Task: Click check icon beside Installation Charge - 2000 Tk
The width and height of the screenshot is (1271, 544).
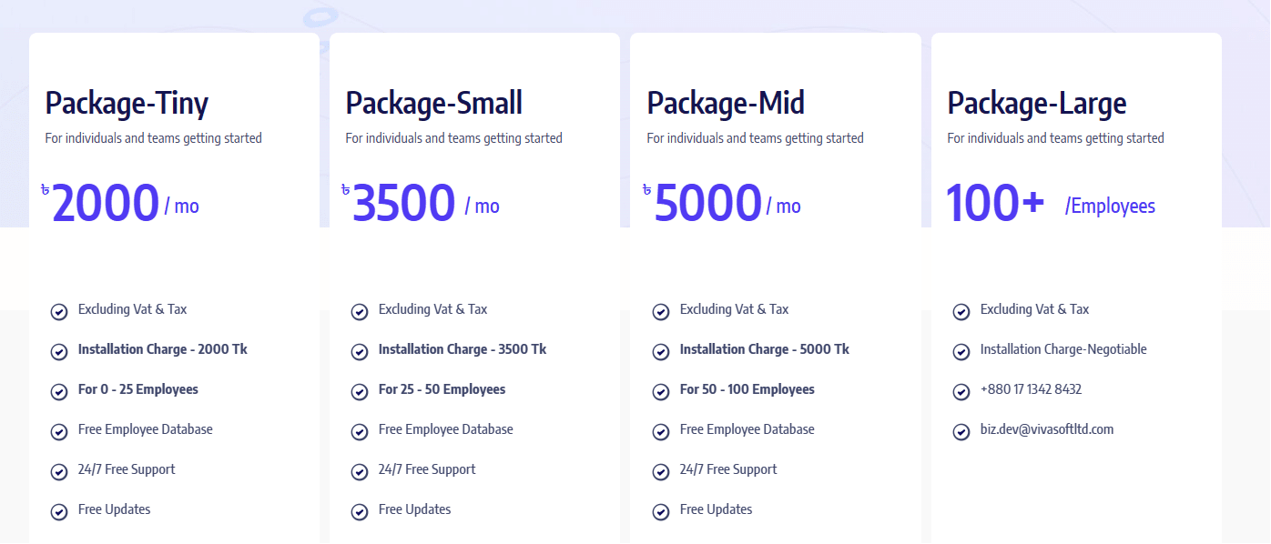Action: 59,352
